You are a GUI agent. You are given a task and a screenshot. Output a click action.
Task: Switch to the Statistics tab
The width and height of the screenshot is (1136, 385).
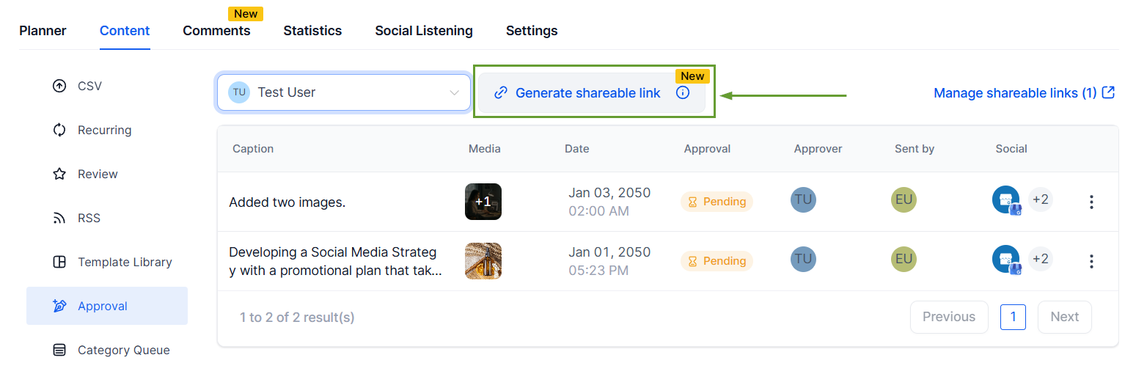pos(312,31)
